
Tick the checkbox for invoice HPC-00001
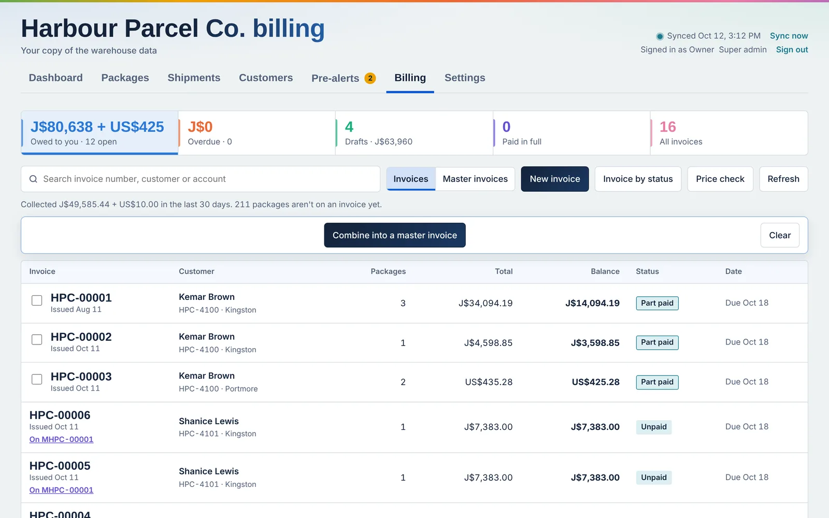37,300
